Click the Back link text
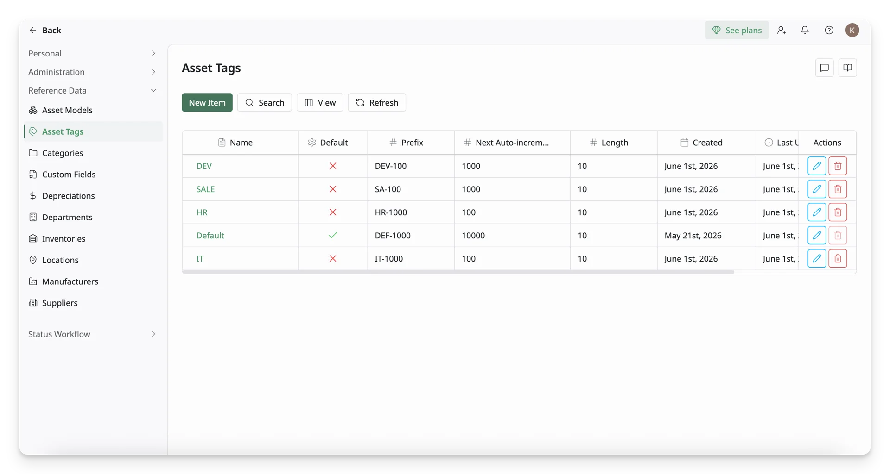Screen dimensions: 890x474 click(51, 30)
